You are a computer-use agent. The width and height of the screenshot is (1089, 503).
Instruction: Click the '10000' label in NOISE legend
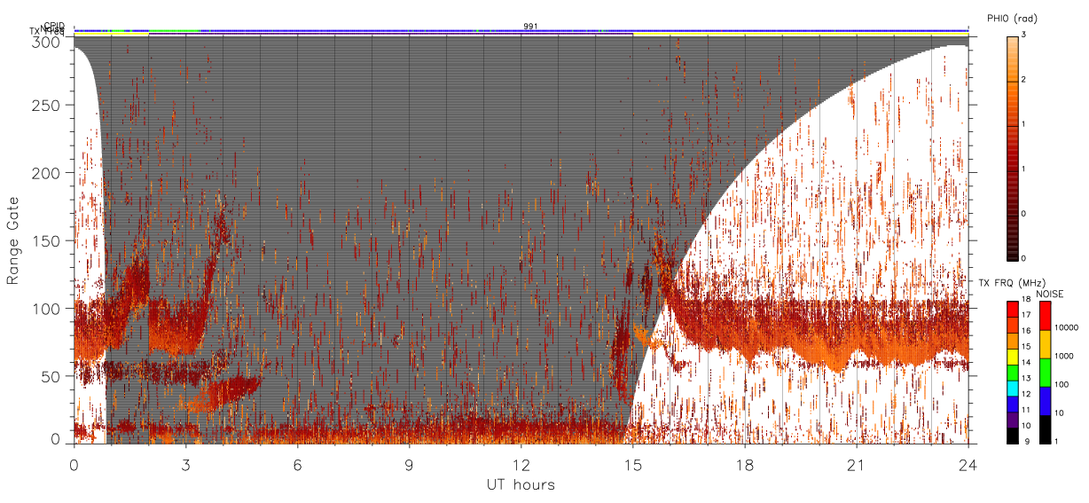pos(1067,328)
